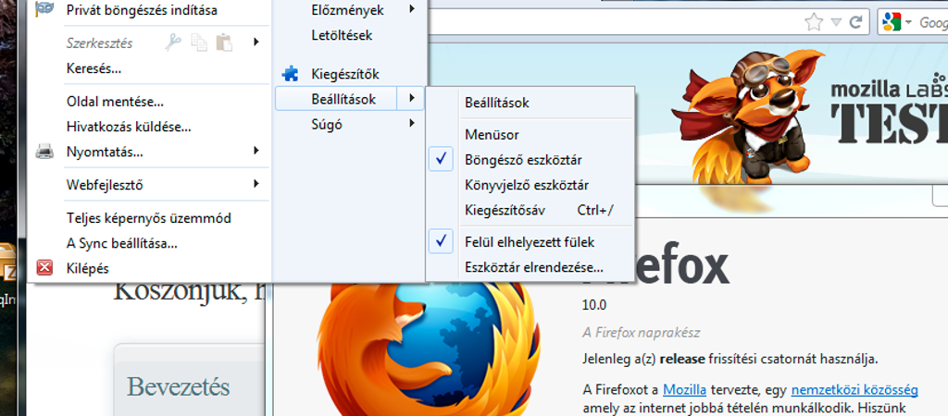This screenshot has width=948, height=416.
Task: Click the printer icon next to Nyomtatás
Action: (x=44, y=151)
